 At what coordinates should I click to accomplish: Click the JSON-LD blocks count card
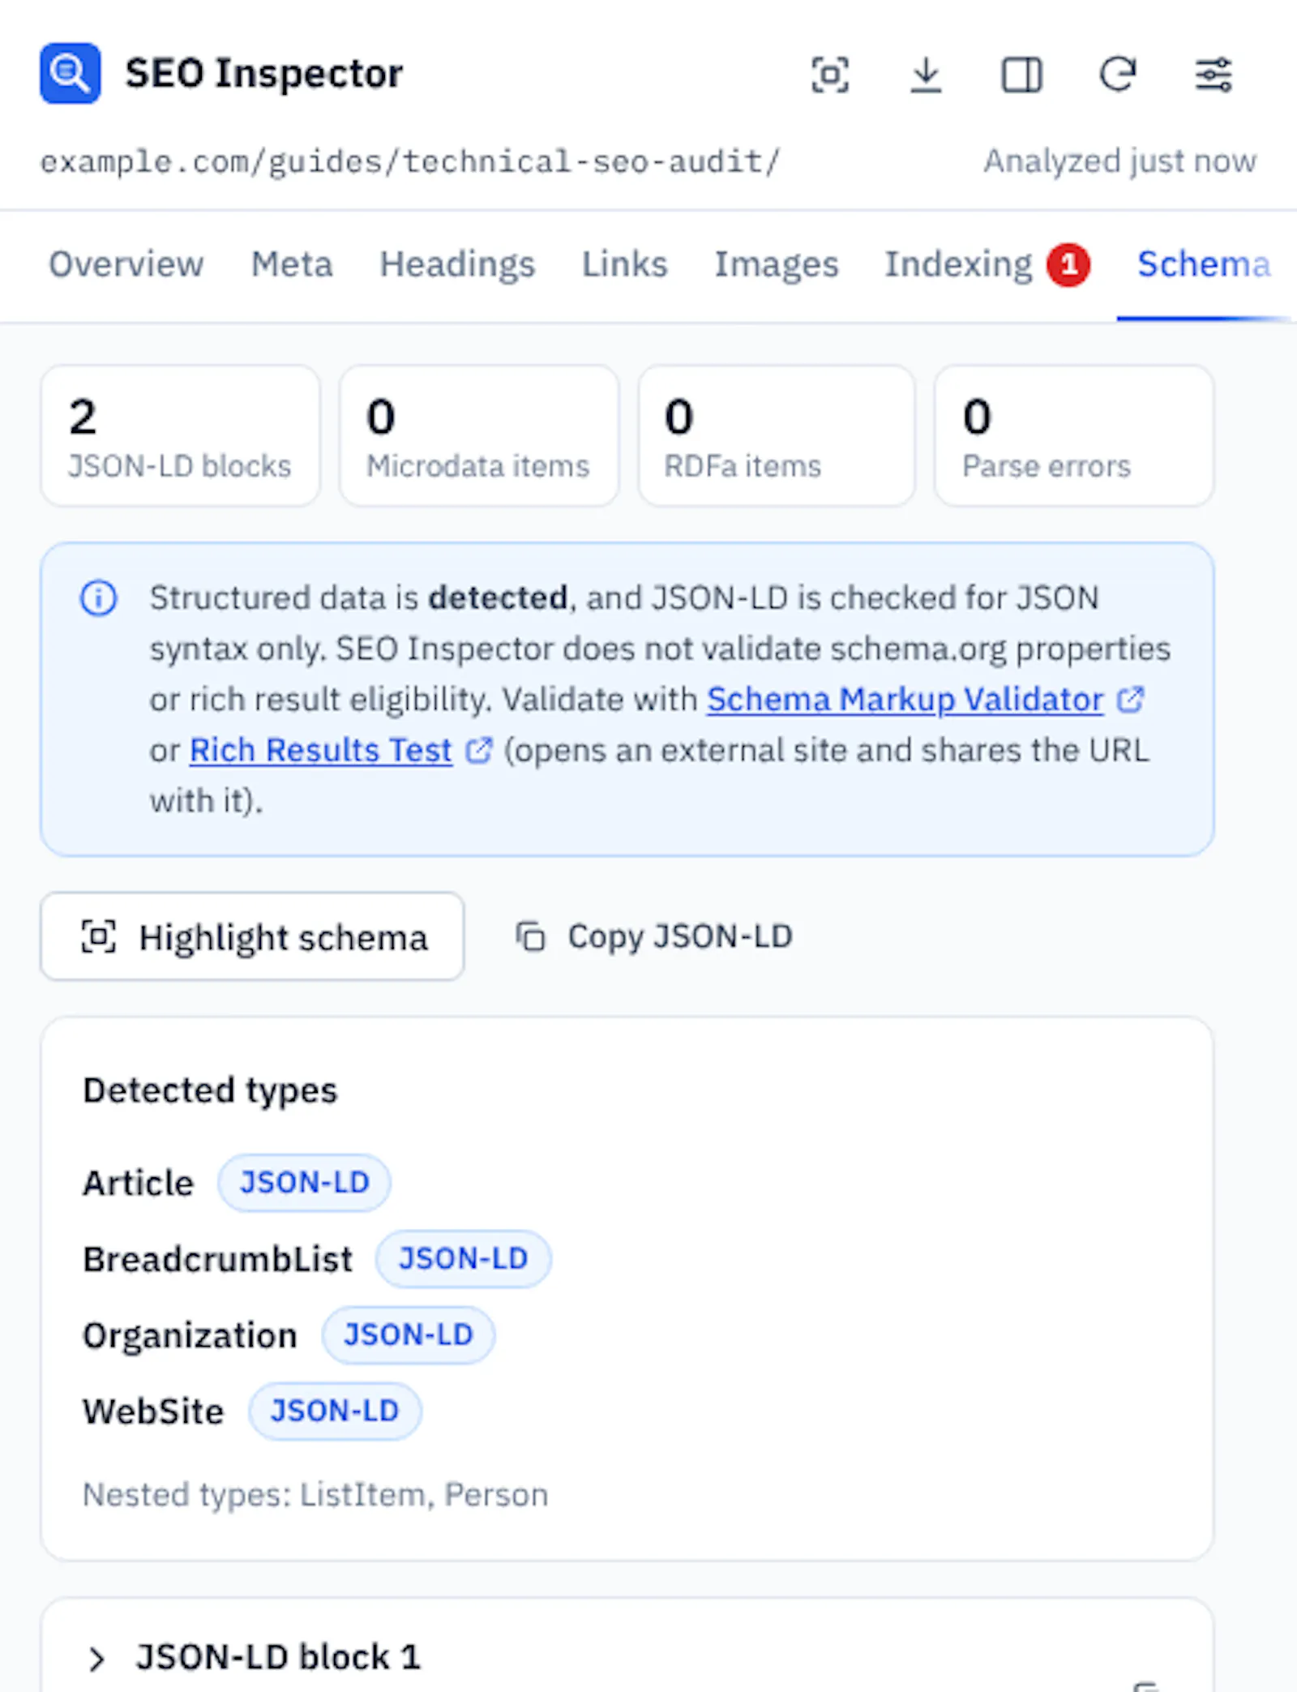pos(180,436)
